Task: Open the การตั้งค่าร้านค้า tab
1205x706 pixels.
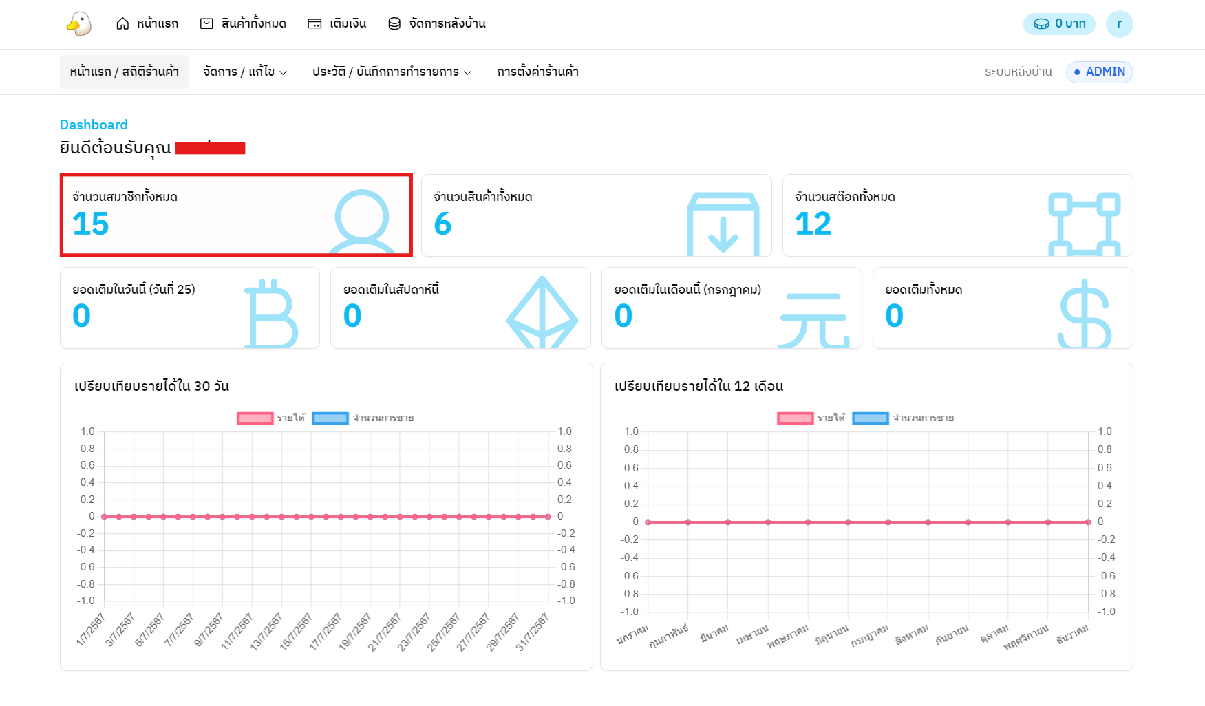Action: tap(538, 72)
